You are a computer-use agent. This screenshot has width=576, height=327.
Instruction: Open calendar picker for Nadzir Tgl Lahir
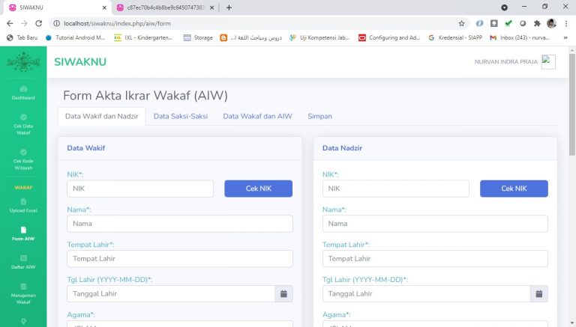[539, 293]
